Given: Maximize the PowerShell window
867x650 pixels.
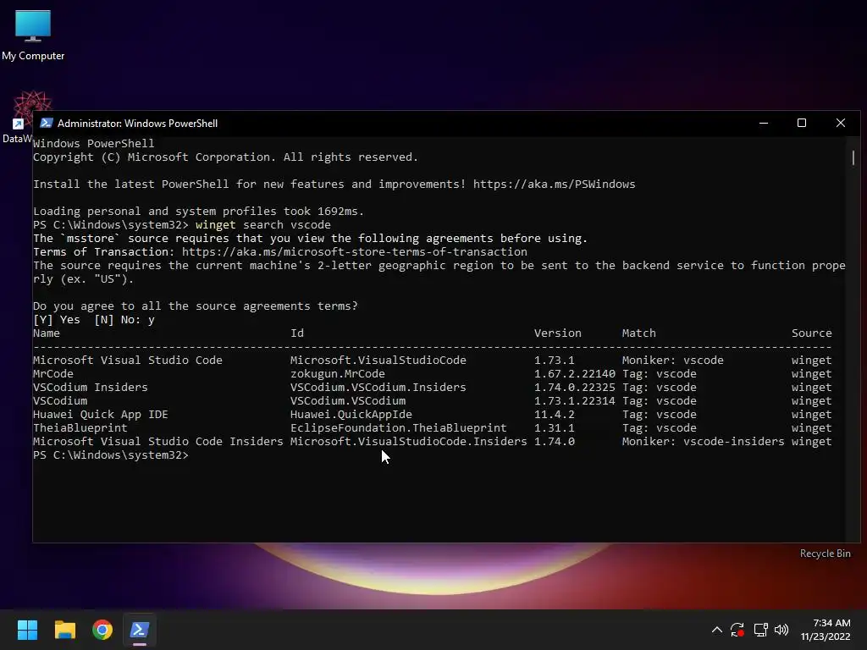Looking at the screenshot, I should point(802,123).
